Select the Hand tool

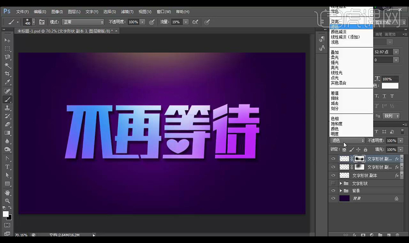(x=7, y=192)
